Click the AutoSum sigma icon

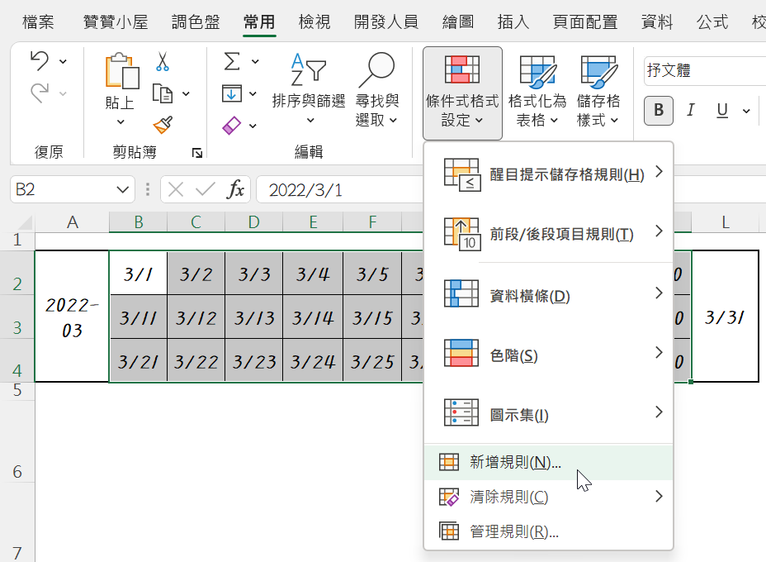(232, 62)
